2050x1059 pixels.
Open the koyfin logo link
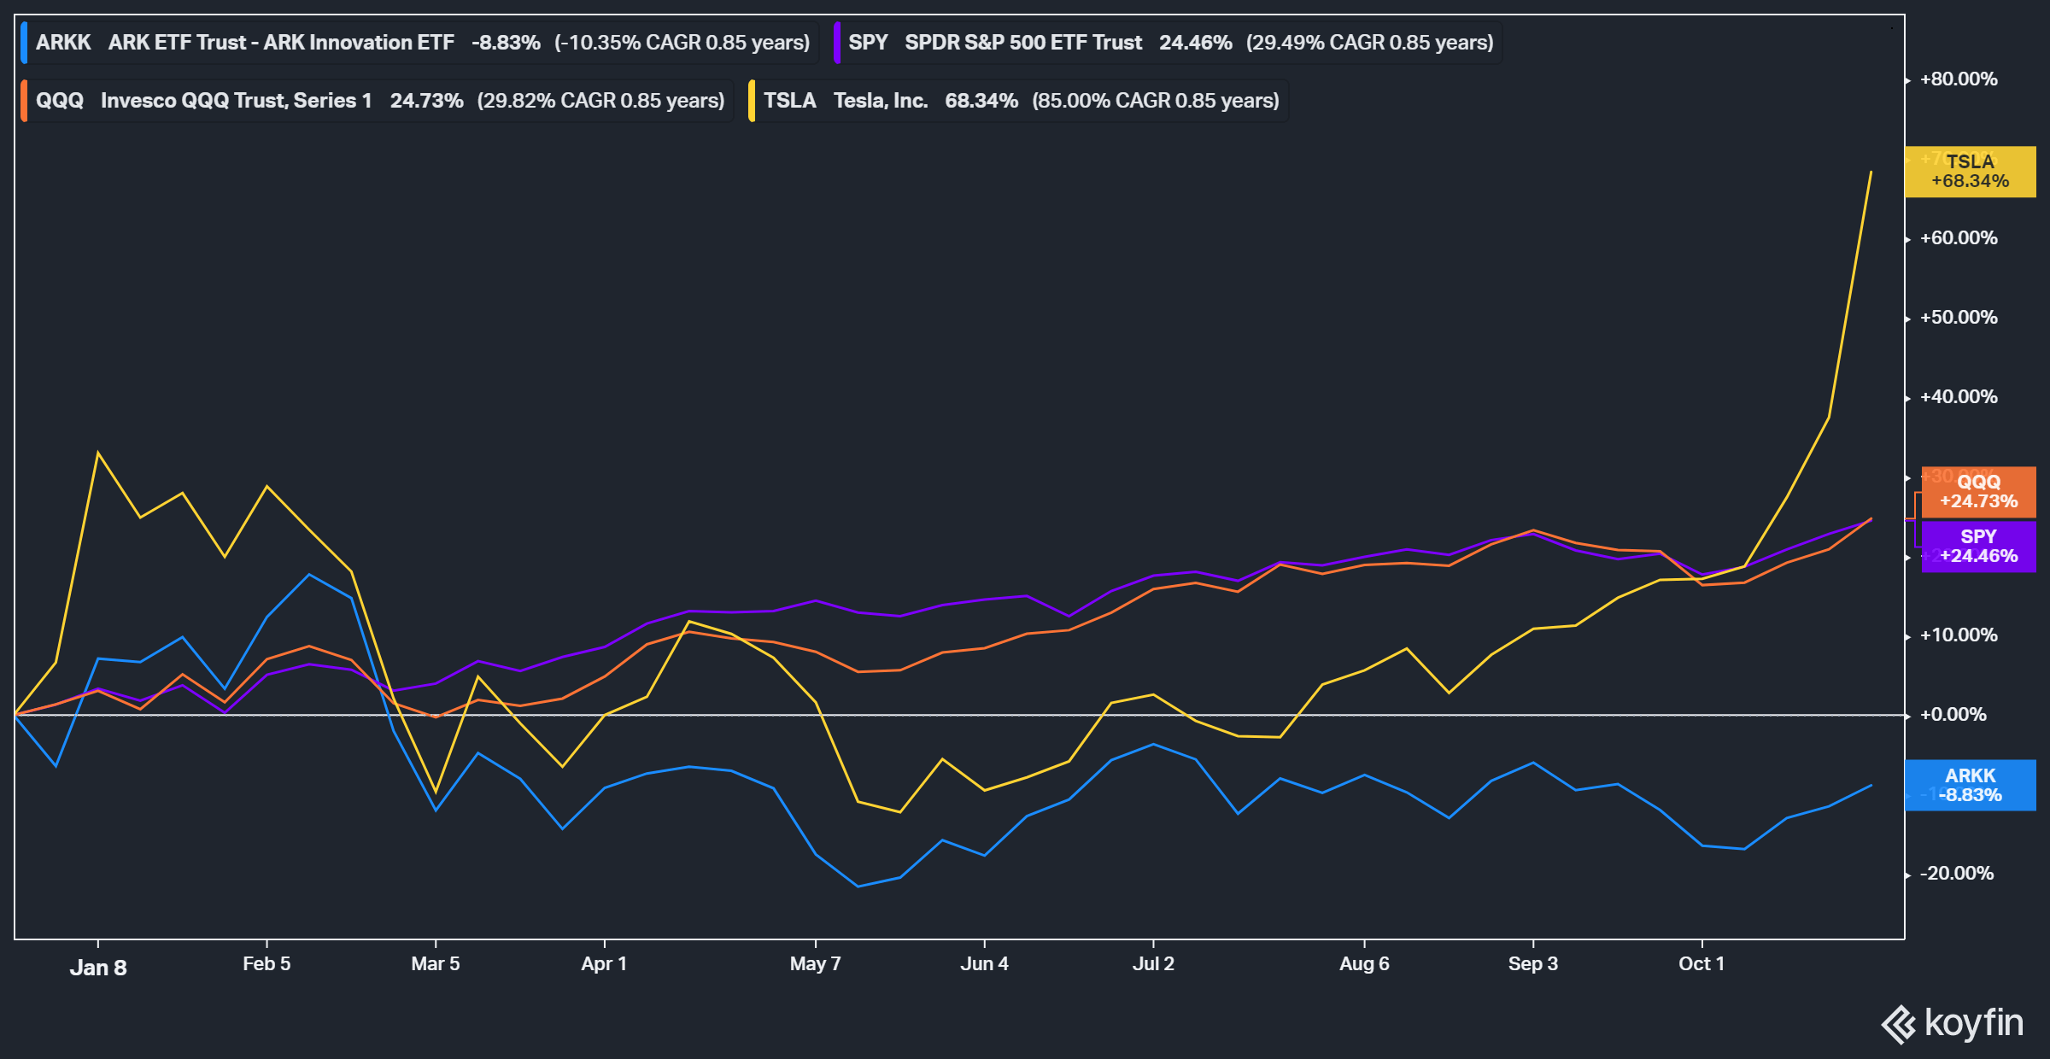1952,1024
